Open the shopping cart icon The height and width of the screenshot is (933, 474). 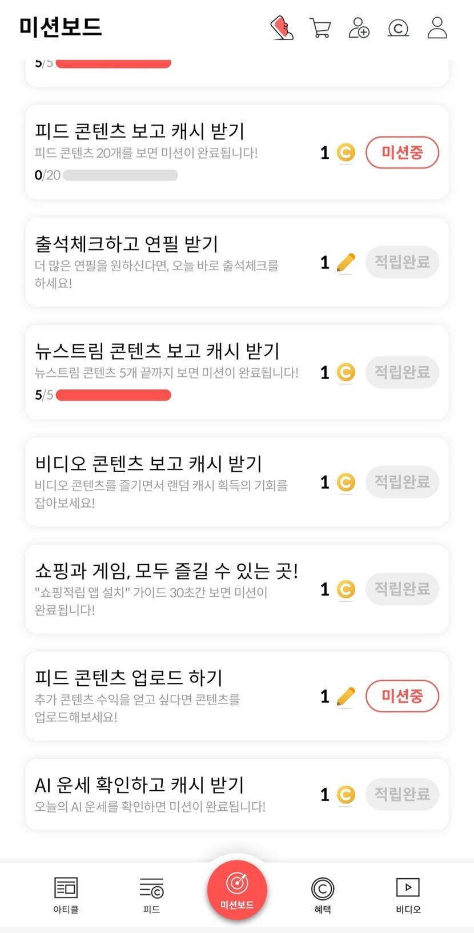point(320,27)
